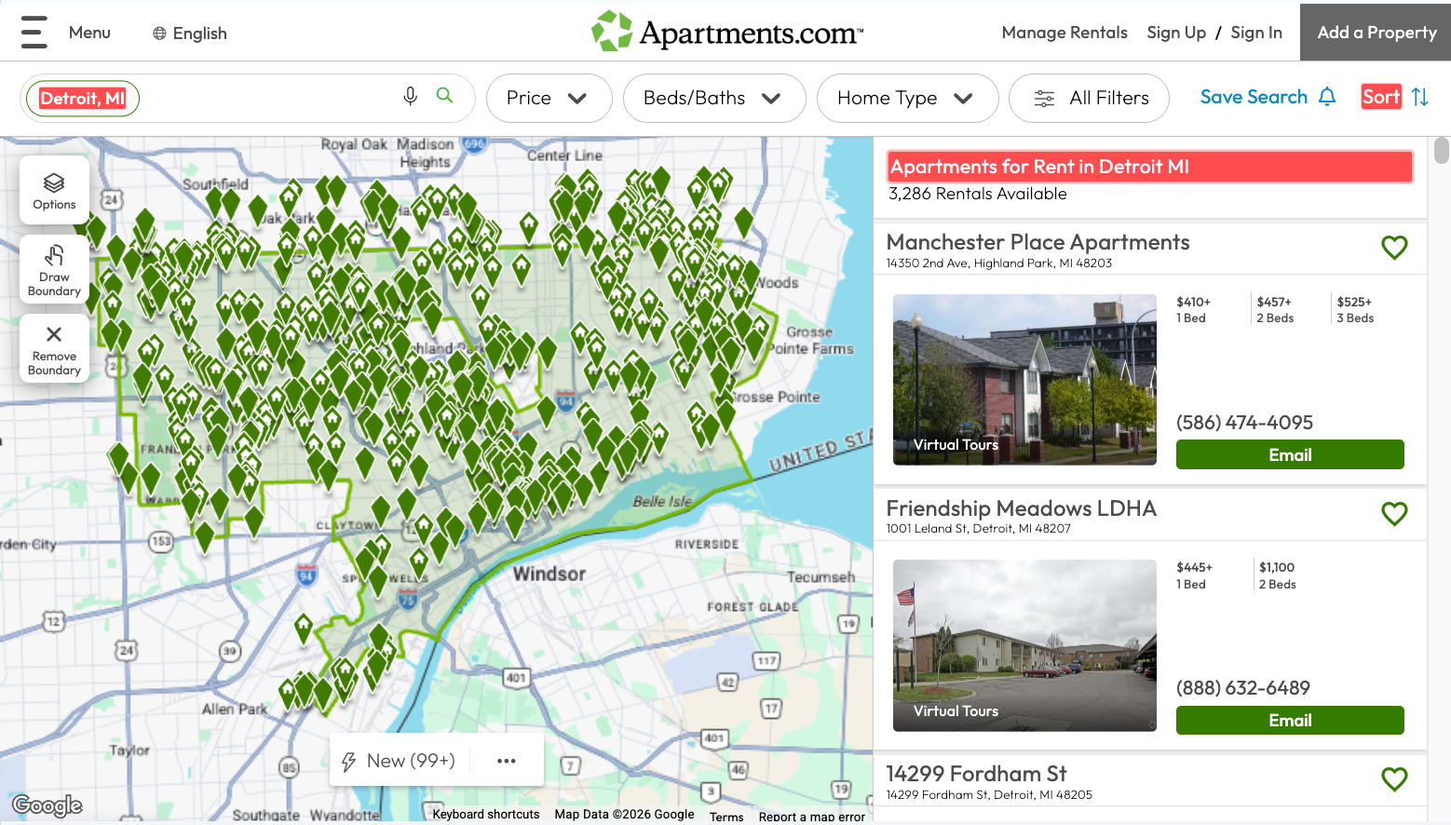Screen dimensions: 1451x825
Task: Open the All Filters panel
Action: (1089, 98)
